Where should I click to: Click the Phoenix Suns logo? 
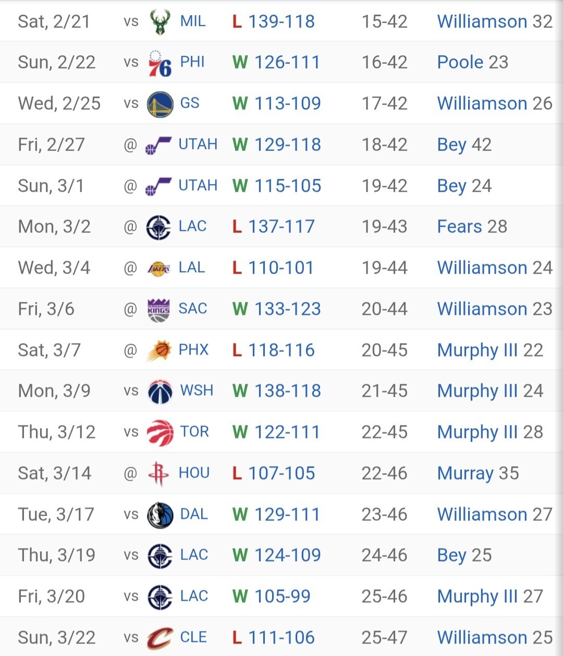coord(158,350)
